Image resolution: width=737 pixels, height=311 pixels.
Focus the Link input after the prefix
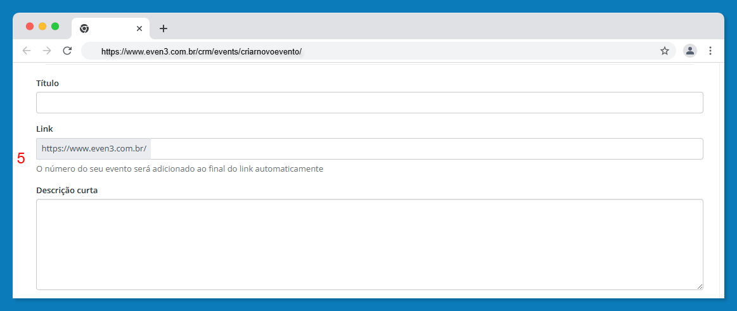coord(426,149)
